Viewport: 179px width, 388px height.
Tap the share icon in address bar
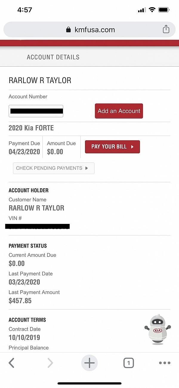coord(166,29)
